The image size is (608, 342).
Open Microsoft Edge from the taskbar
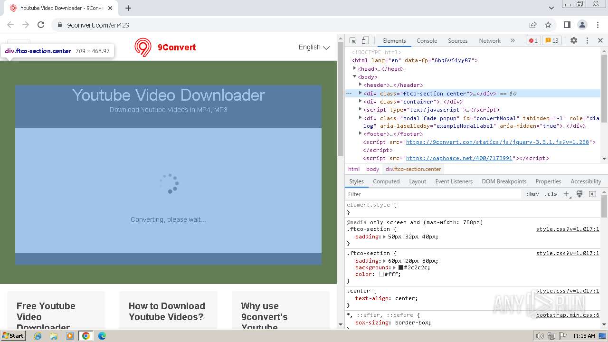tap(102, 336)
